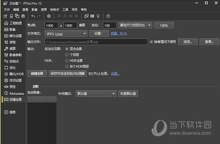This screenshot has width=220, height=144.
Task: Toggle 缺省情况下使用 checkbox
Action: pos(151,42)
